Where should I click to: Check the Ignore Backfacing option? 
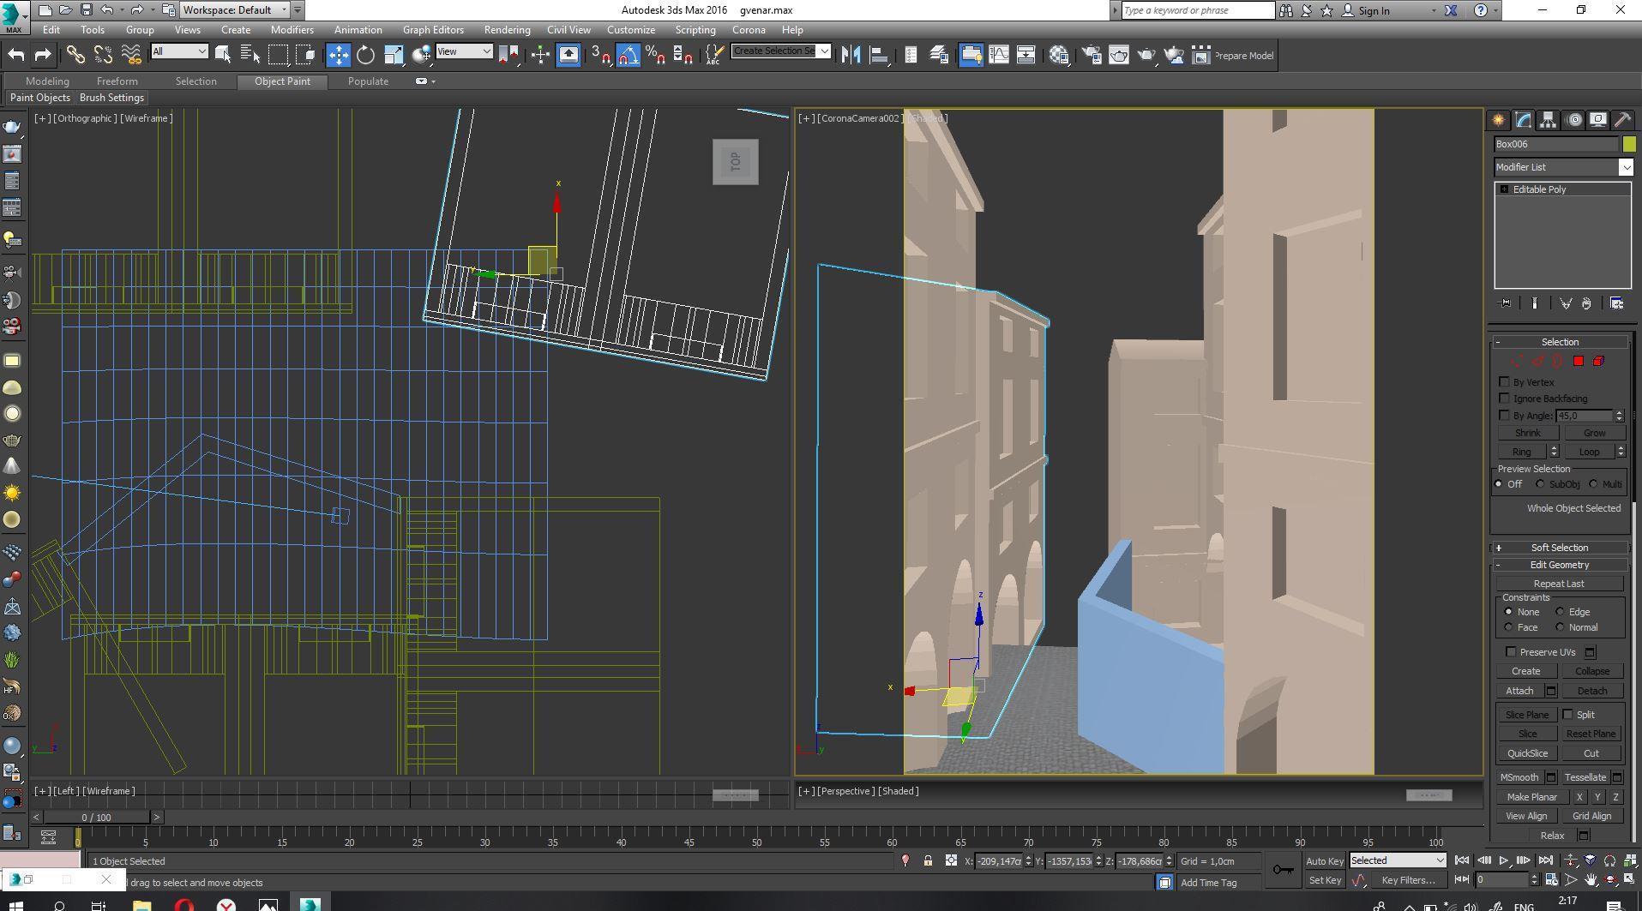(1504, 399)
